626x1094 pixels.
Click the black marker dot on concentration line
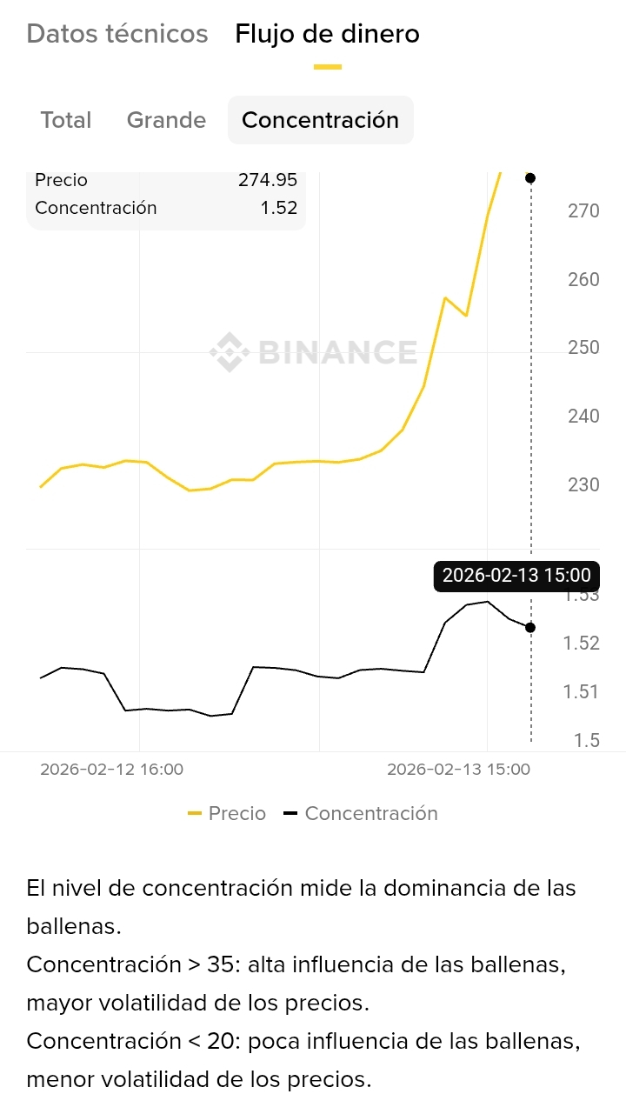click(x=530, y=627)
